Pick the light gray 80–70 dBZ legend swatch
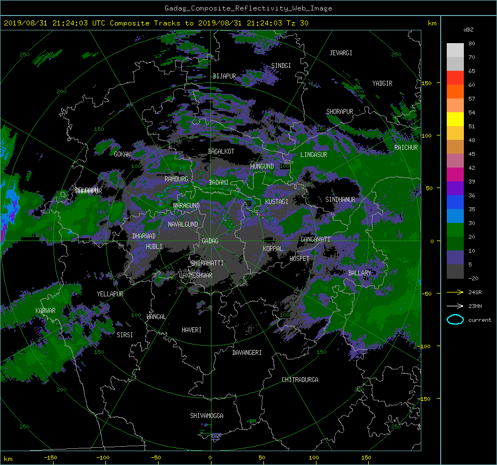This screenshot has height=465, width=497. click(455, 50)
